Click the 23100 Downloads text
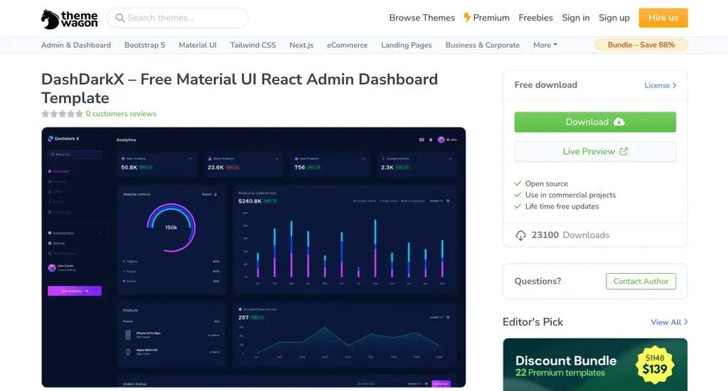The height and width of the screenshot is (391, 728). [x=570, y=235]
